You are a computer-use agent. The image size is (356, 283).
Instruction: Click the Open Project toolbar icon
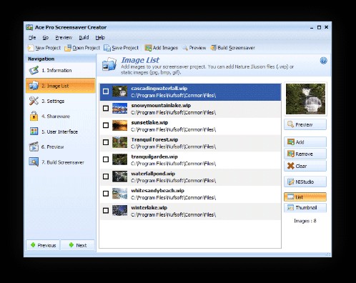(68, 48)
